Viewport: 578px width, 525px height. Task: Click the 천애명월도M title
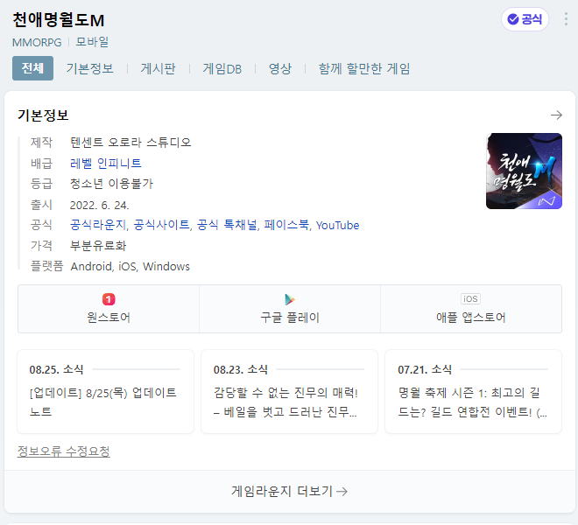[59, 20]
